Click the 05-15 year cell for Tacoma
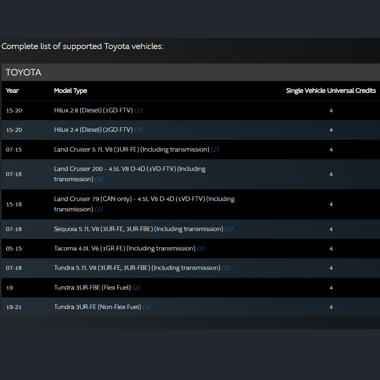The height and width of the screenshot is (380, 380). 14,249
